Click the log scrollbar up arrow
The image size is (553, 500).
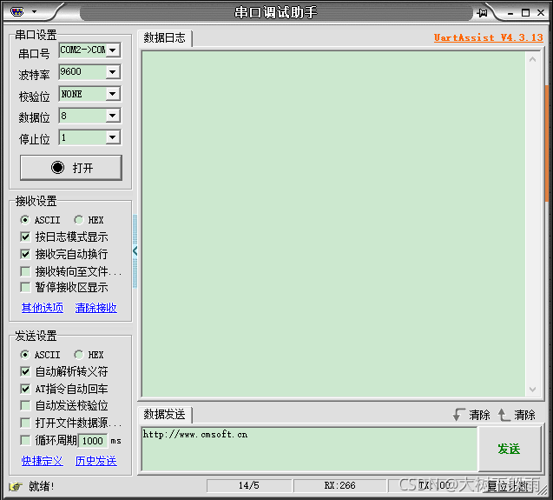tap(532, 59)
